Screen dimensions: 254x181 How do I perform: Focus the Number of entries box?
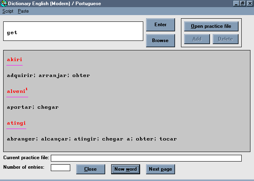pyautogui.click(x=60, y=168)
